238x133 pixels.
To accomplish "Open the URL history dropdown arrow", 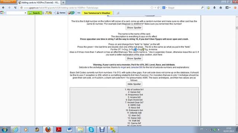I will [x=155, y=8].
